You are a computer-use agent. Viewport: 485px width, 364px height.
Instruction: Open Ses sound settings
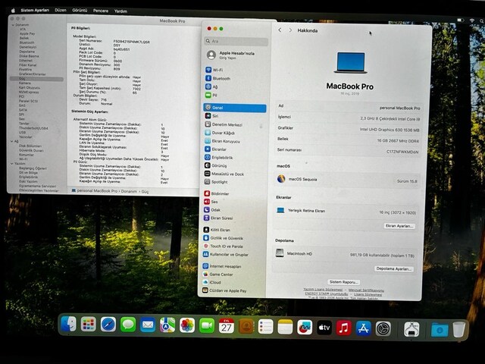(x=211, y=202)
